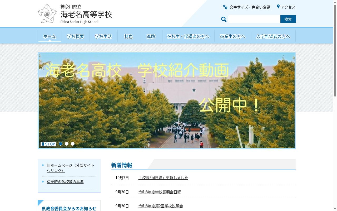Open 「校長Ebi日誌」更新しました news link
The width and height of the screenshot is (337, 211).
163,178
